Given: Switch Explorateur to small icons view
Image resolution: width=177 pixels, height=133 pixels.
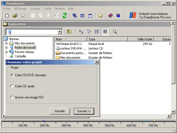Looking at the screenshot, I should [89, 32].
